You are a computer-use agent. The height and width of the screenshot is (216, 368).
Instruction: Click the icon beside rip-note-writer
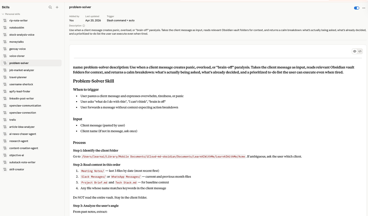(x=5, y=20)
